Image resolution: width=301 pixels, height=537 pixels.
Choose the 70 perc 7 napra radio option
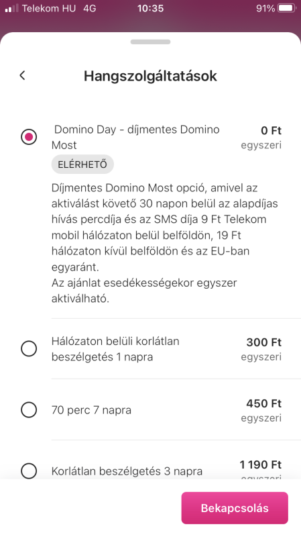pos(29,409)
